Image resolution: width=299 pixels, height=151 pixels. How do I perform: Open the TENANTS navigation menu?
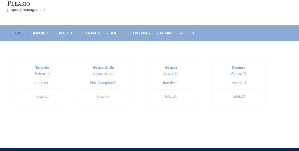point(92,33)
